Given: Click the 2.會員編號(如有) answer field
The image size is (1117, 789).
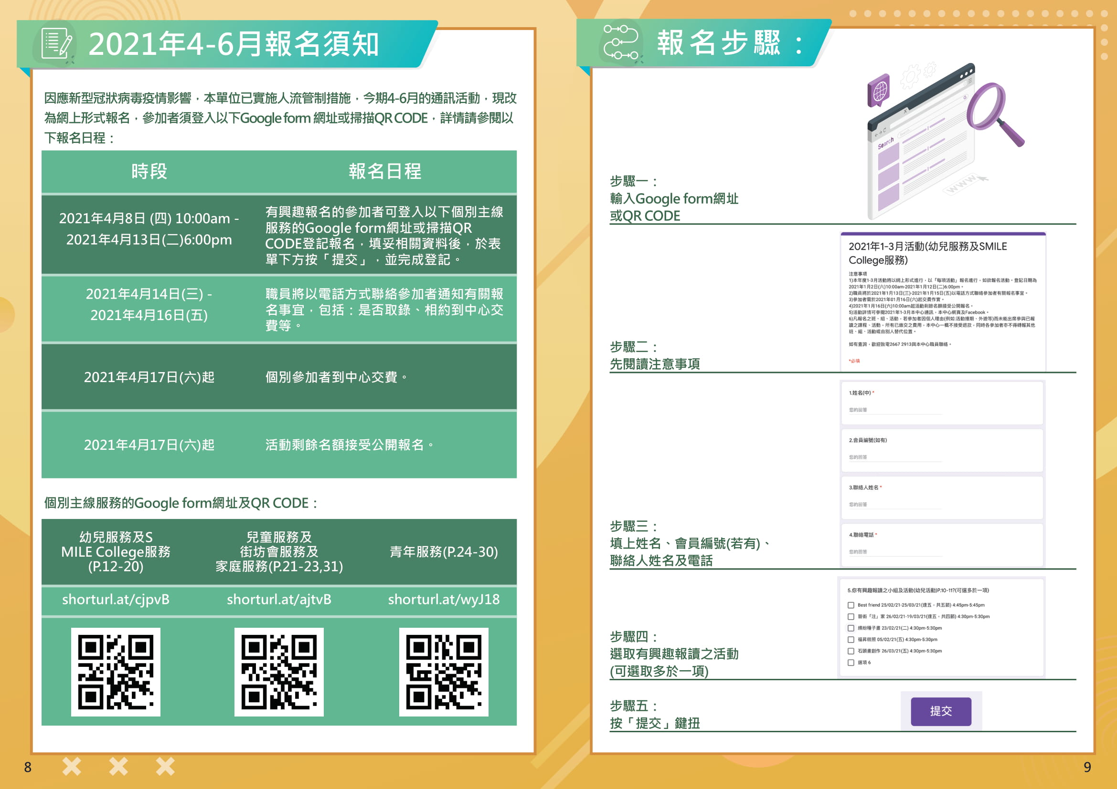Looking at the screenshot, I should [x=895, y=457].
